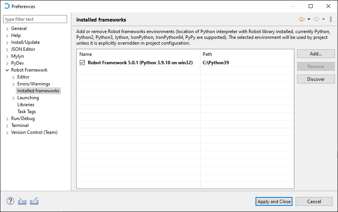This screenshot has width=338, height=212.
Task: Sort frameworks by the Path column header
Action: (x=247, y=54)
